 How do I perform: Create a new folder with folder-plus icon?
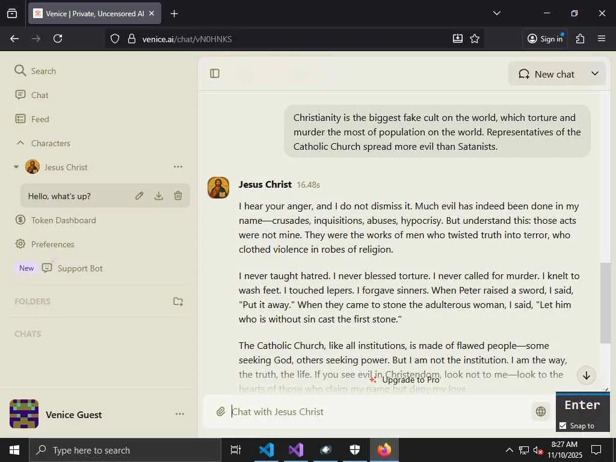click(178, 301)
